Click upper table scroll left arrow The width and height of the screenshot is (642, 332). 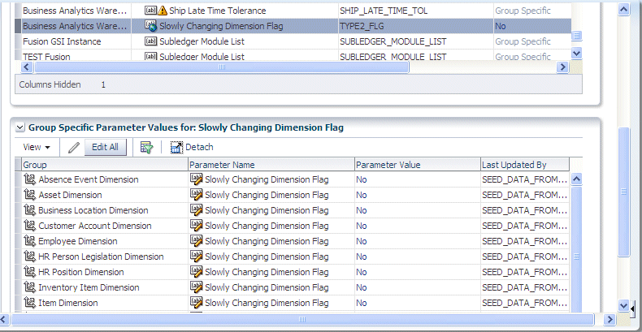[27, 67]
